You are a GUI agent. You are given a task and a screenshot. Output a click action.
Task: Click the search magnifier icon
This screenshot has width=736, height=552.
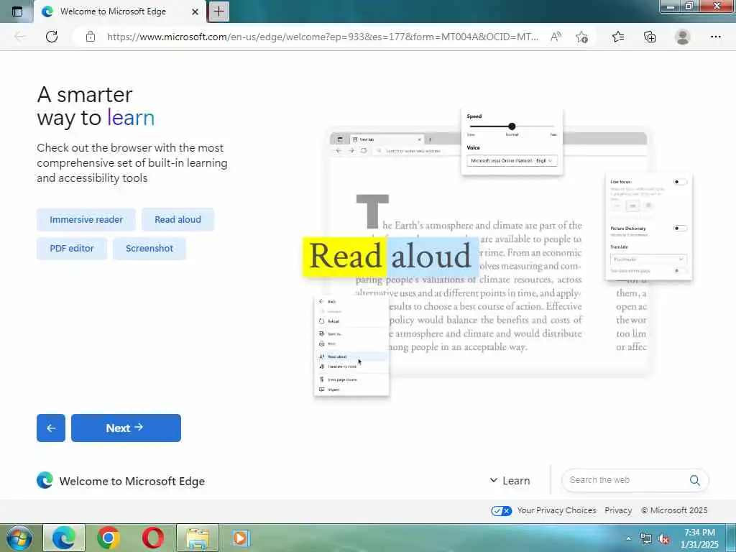click(x=695, y=480)
